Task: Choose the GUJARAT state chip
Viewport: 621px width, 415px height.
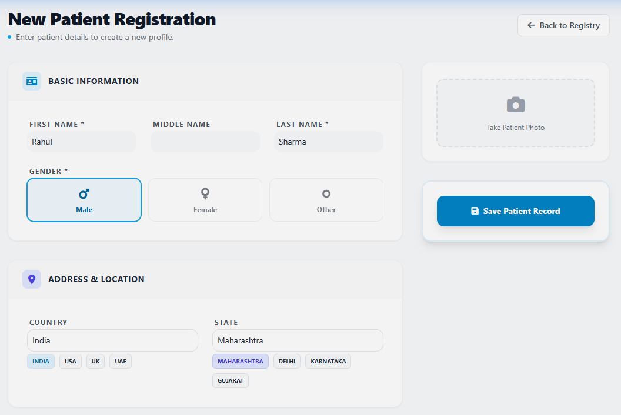Action: (230, 380)
